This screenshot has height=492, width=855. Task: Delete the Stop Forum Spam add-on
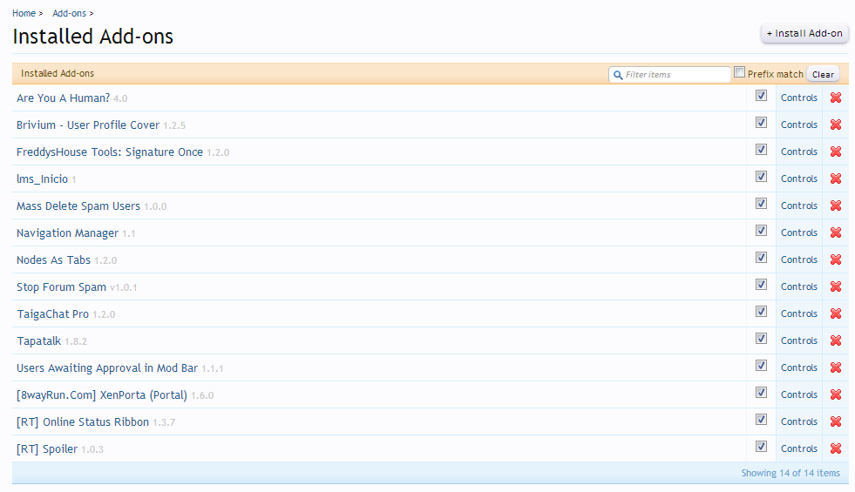(x=835, y=286)
